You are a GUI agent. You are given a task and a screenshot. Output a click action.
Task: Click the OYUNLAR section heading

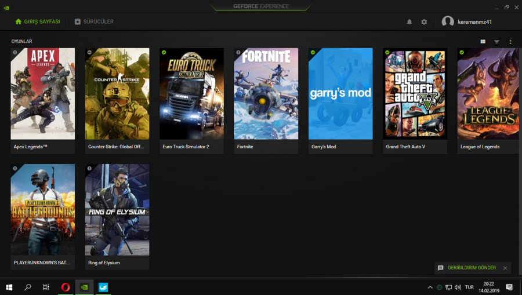21,41
